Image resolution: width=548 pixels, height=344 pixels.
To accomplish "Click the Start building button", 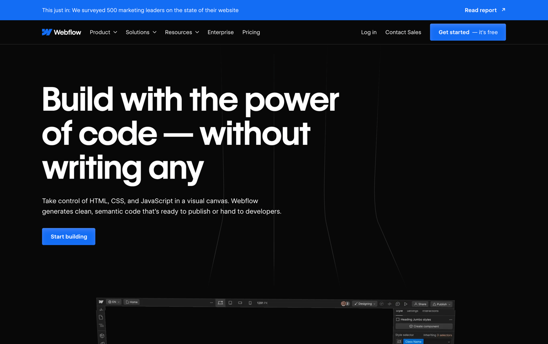I will [x=68, y=236].
